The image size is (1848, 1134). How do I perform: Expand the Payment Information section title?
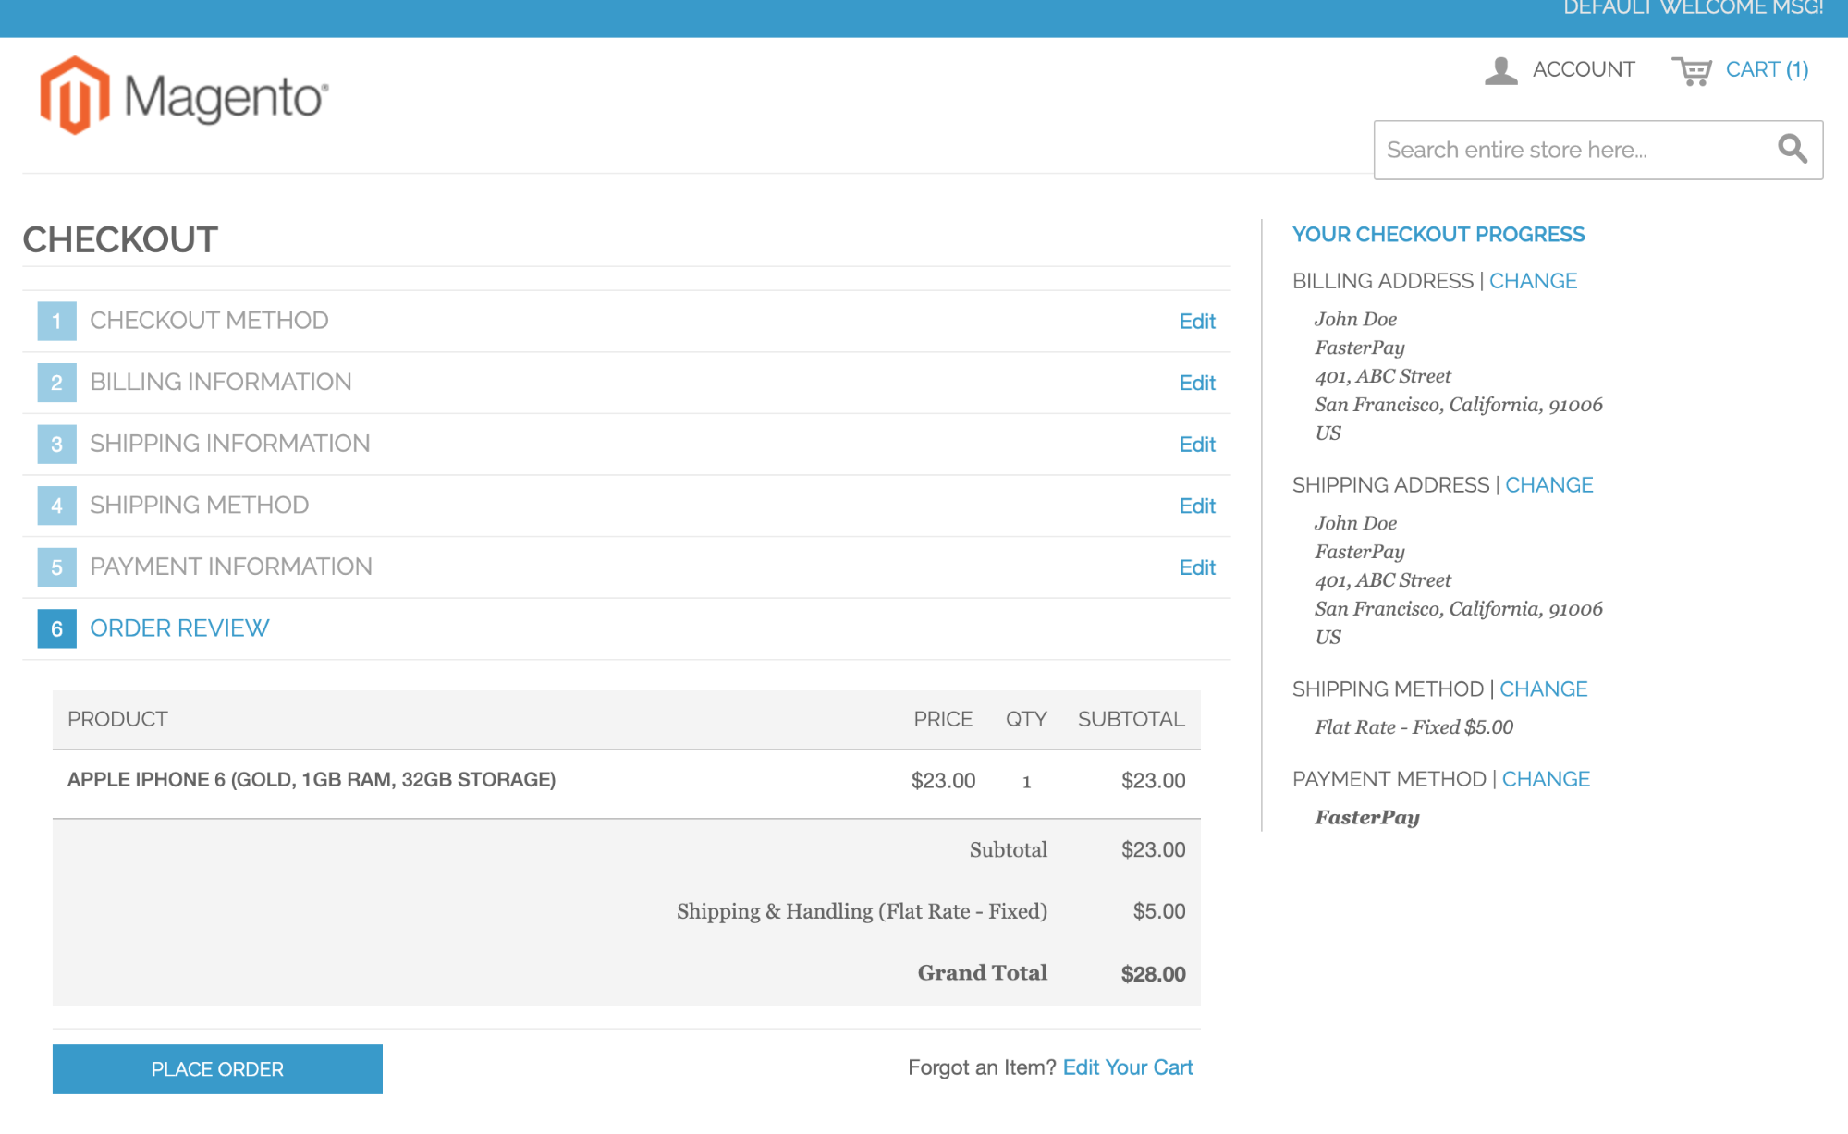(230, 567)
